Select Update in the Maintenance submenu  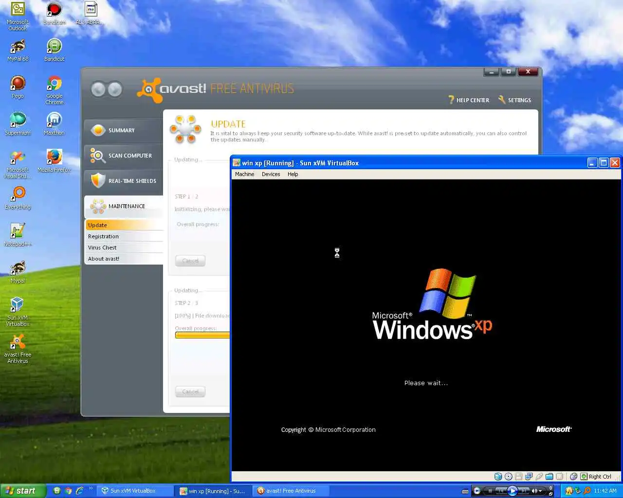pyautogui.click(x=124, y=225)
